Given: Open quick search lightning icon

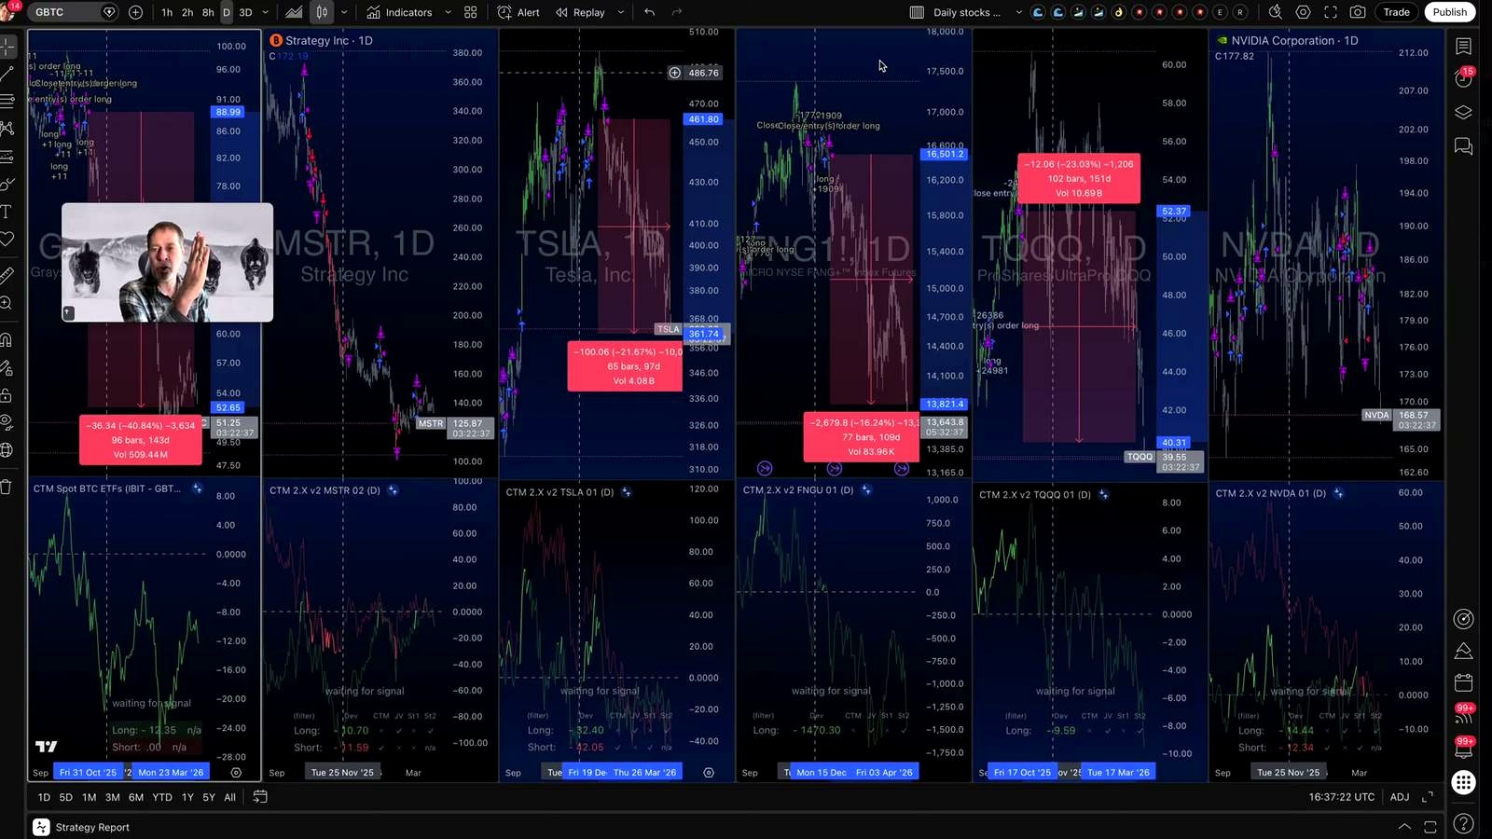Looking at the screenshot, I should [1276, 12].
